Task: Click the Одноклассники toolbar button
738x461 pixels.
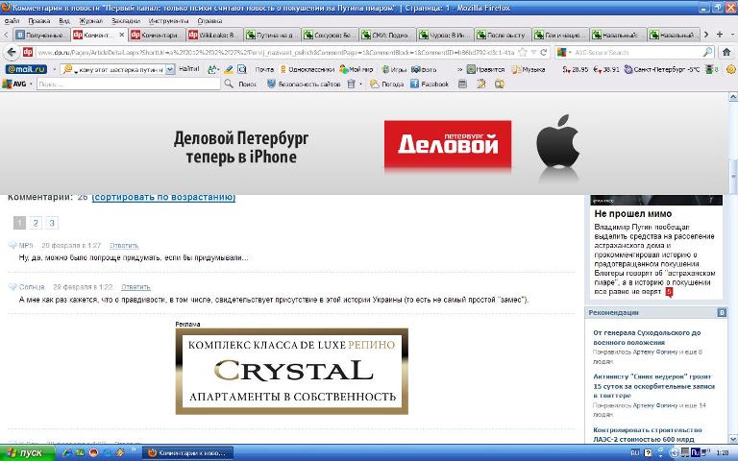Action: [307, 69]
